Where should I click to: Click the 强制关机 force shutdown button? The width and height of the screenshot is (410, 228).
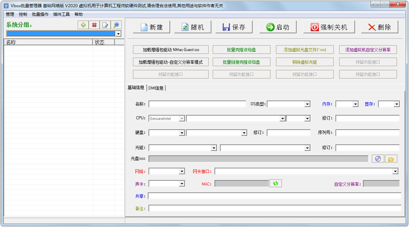tap(329, 27)
